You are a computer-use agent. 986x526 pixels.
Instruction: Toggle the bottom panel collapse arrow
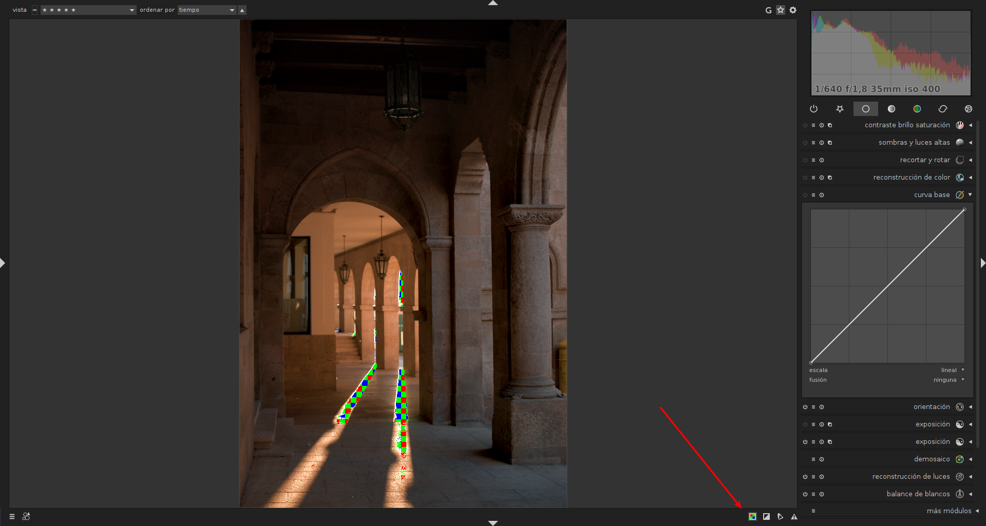coord(493,523)
